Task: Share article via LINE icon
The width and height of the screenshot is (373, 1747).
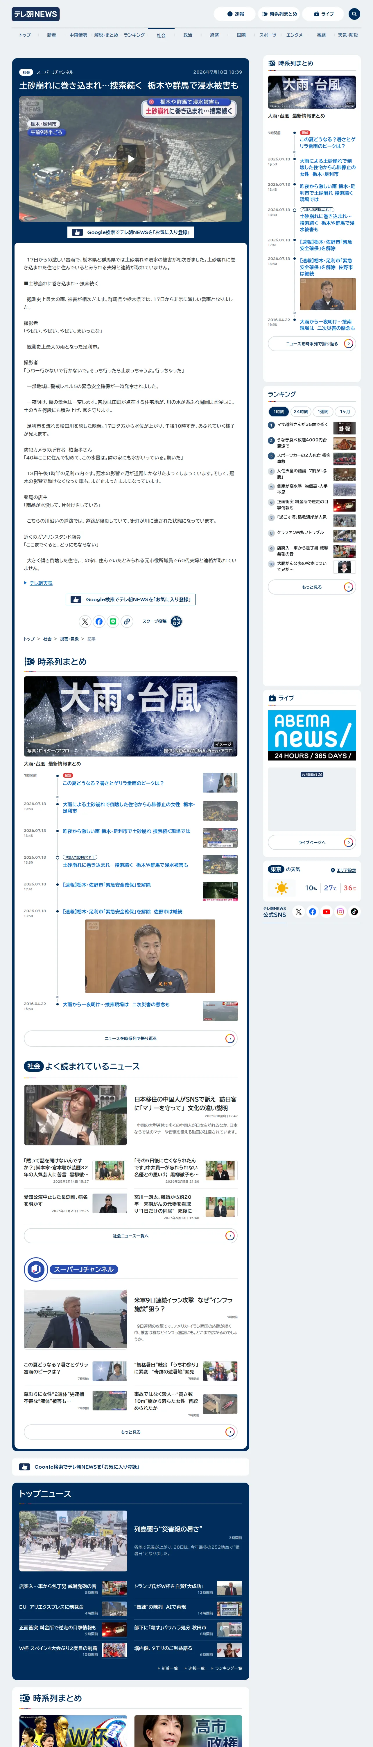Action: 113,621
